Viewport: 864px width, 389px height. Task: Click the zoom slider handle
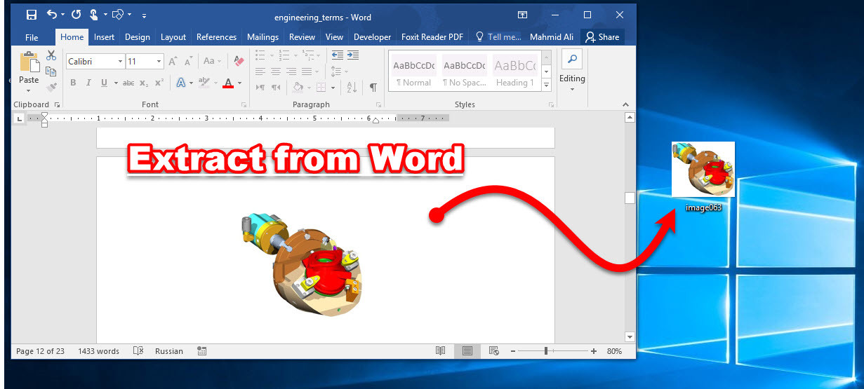point(546,350)
